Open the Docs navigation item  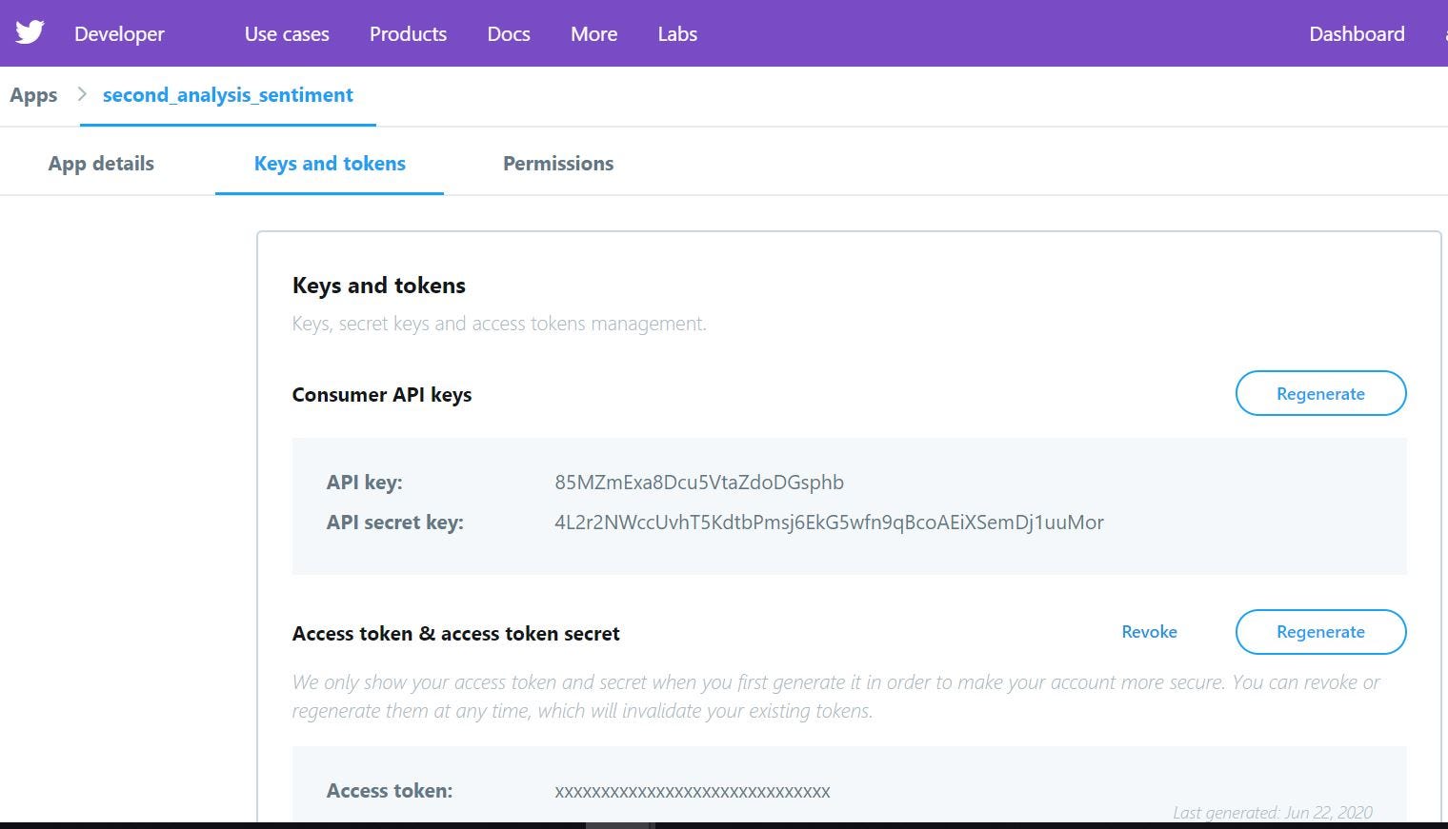(x=508, y=33)
